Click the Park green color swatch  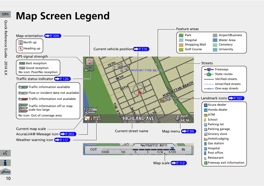coord(181,35)
